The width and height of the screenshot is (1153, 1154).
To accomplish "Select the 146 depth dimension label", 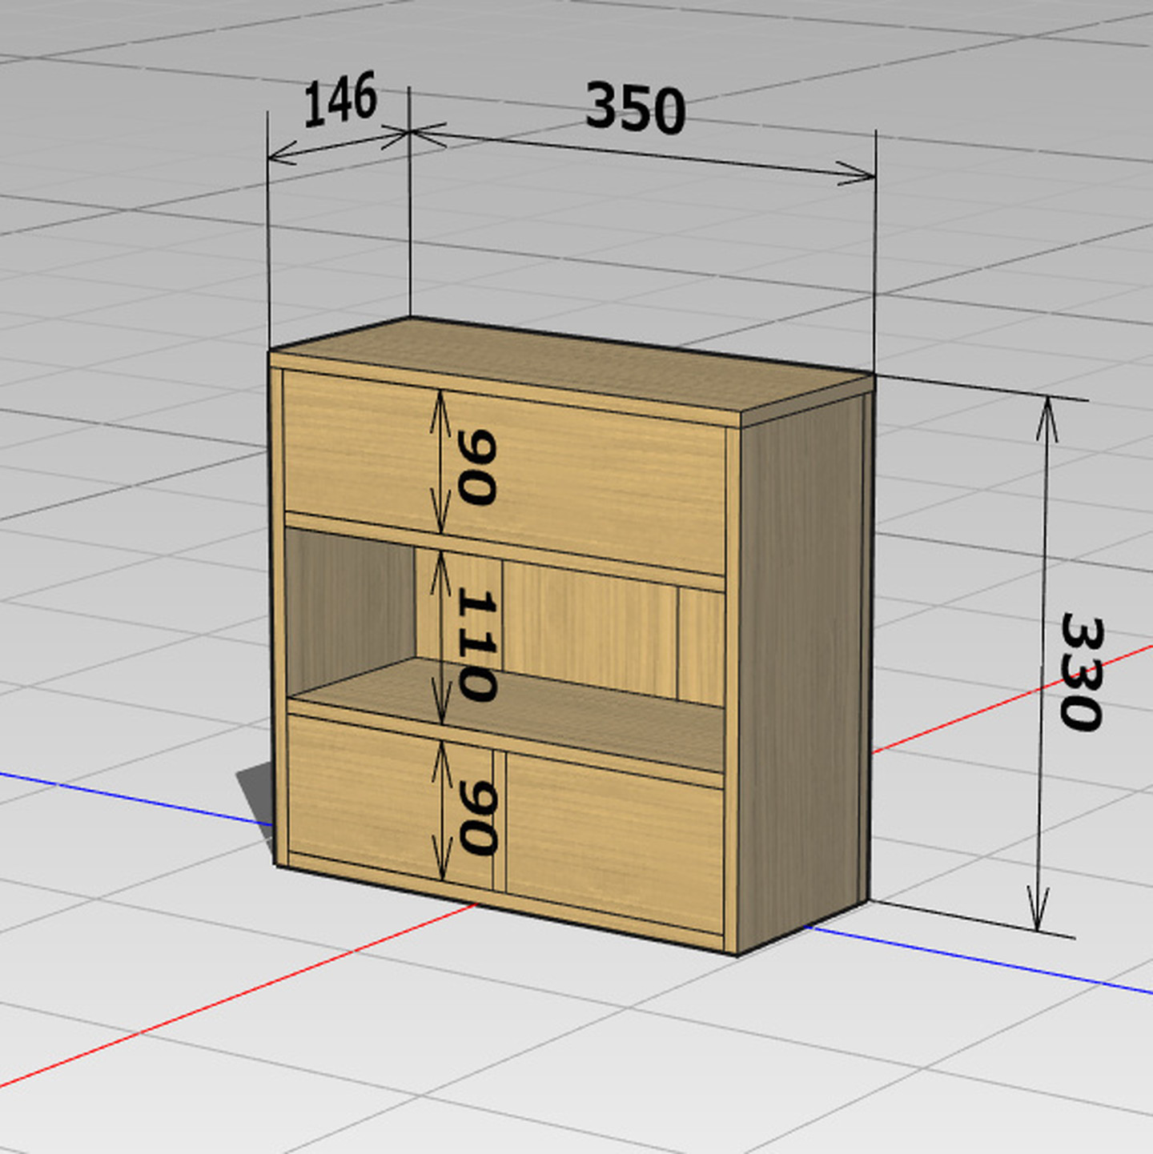I will tap(340, 100).
